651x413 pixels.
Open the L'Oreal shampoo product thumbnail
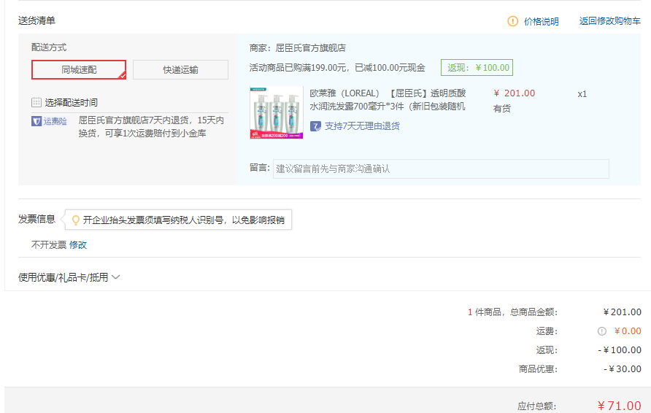277,112
